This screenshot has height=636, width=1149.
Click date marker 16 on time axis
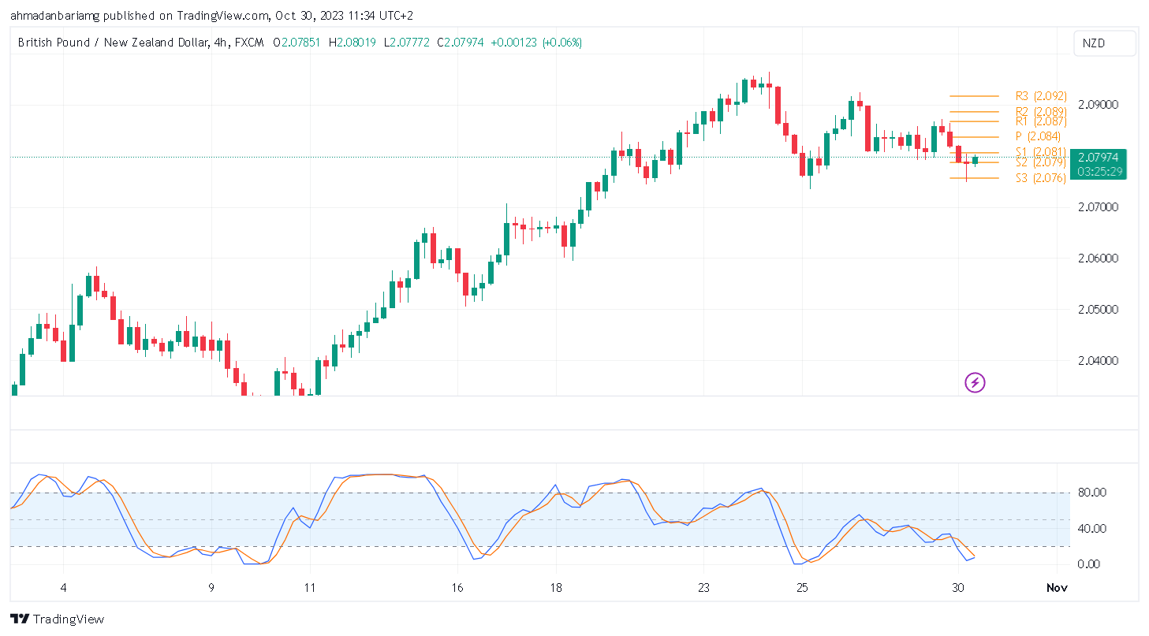click(457, 588)
